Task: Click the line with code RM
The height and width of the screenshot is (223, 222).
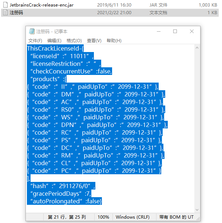Action: click(x=96, y=155)
